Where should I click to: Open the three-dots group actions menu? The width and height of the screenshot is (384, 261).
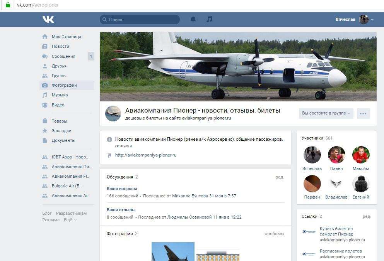click(363, 113)
